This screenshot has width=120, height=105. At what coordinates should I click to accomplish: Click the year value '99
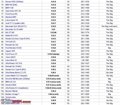click(68, 85)
